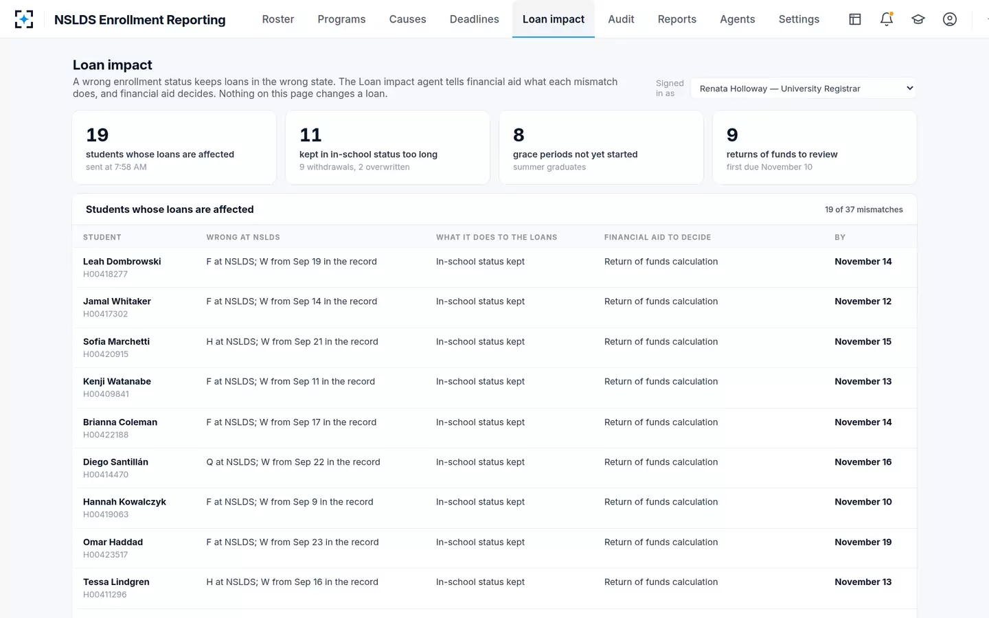Click ID H00414470
Image resolution: width=989 pixels, height=618 pixels.
[x=106, y=474]
